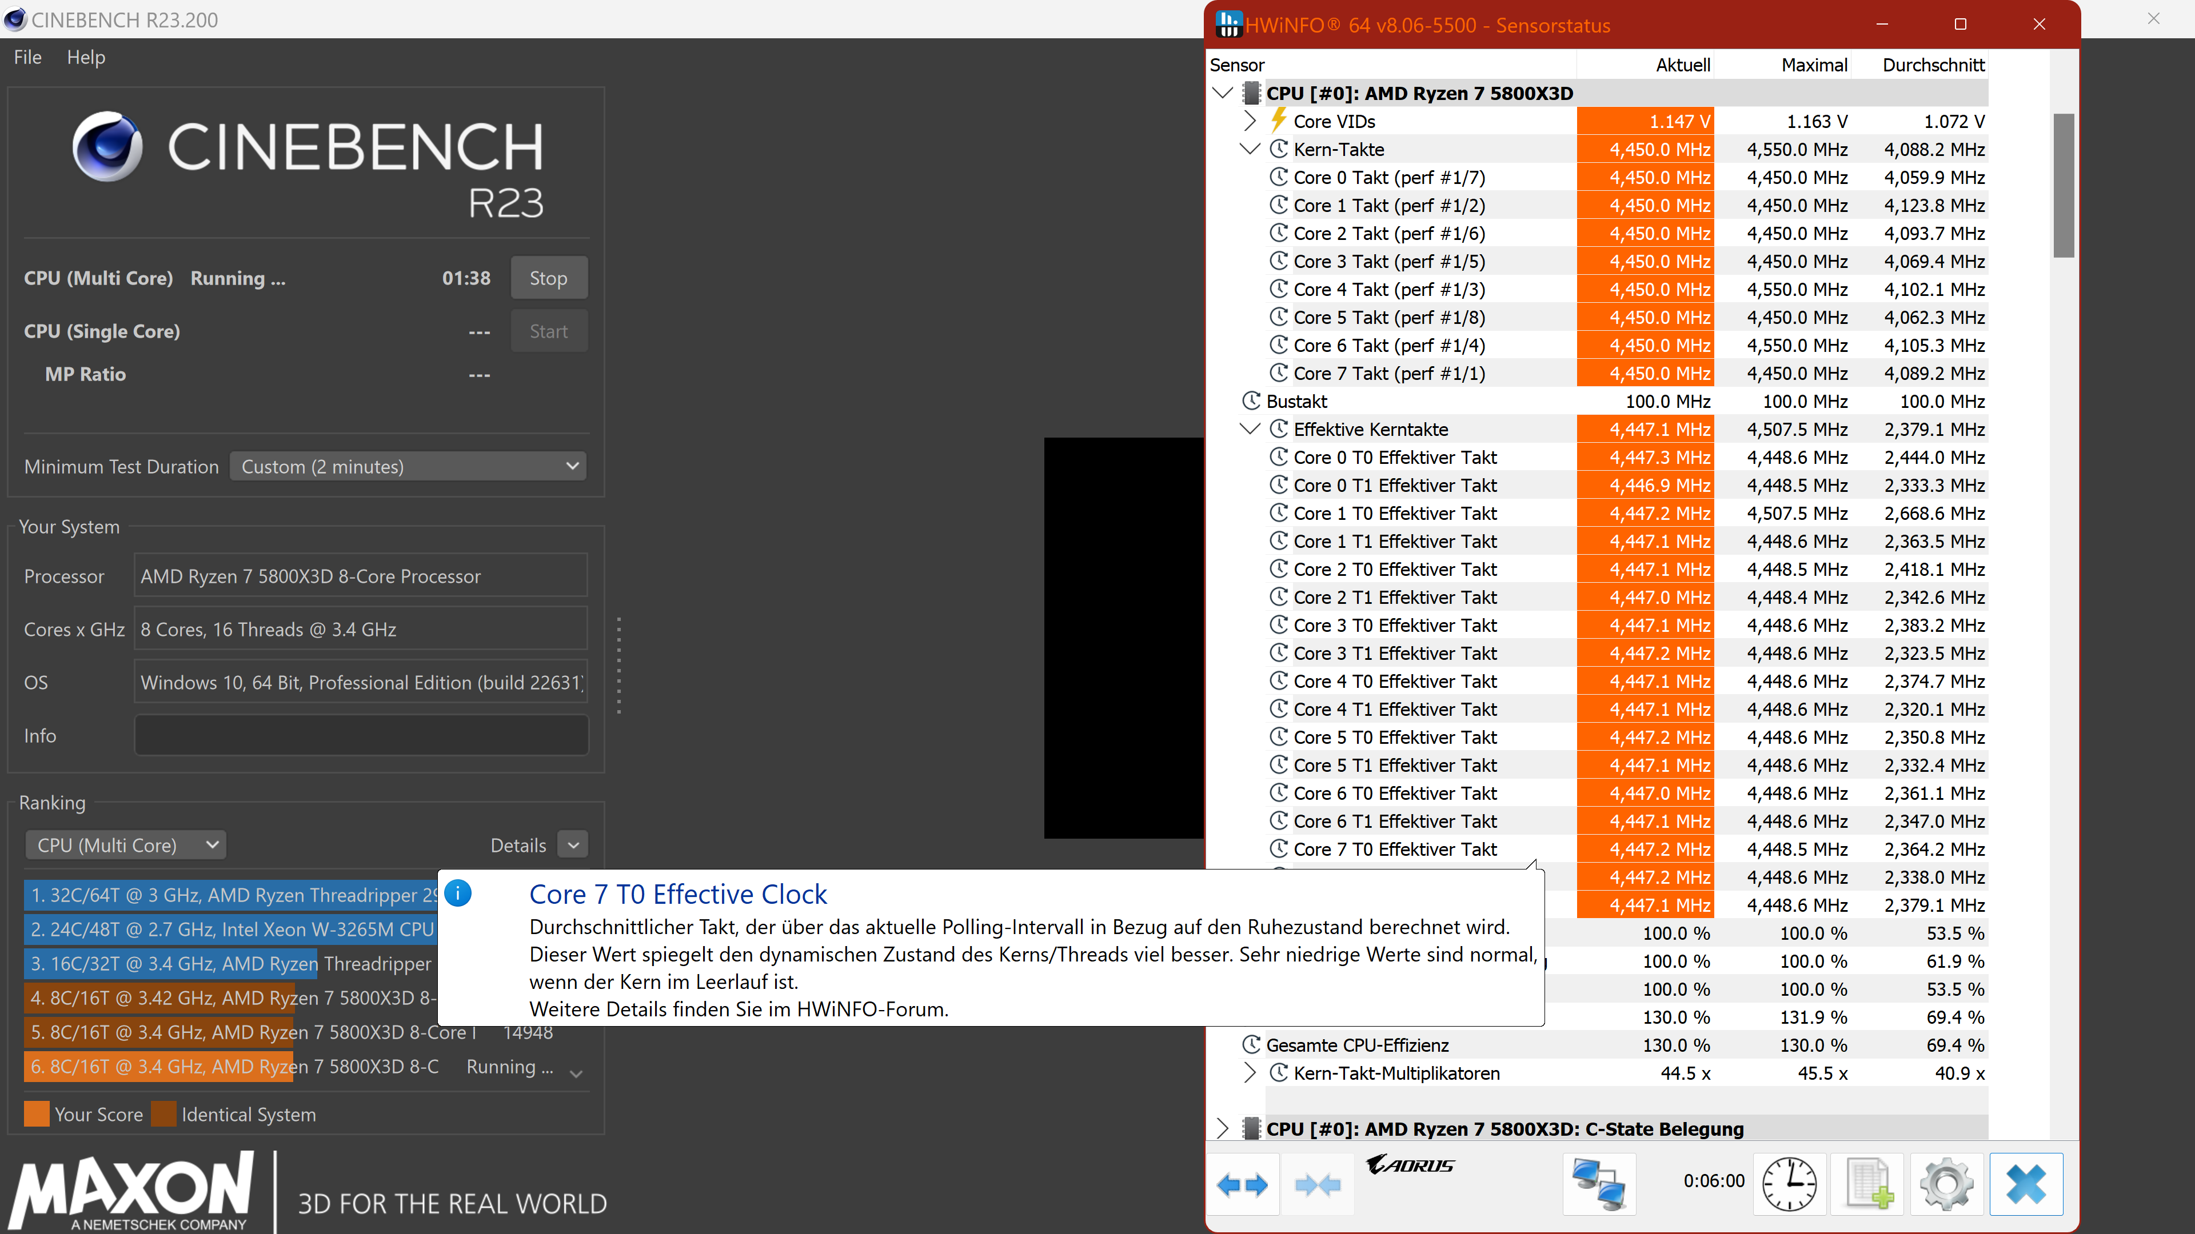The height and width of the screenshot is (1234, 2195).
Task: Click the Aktuell column header
Action: (x=1683, y=65)
